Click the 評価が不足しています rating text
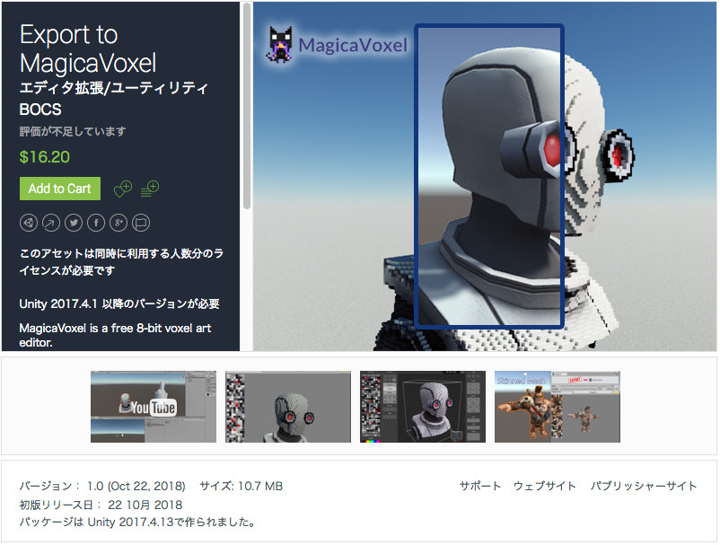Screen dimensions: 720x545 click(73, 132)
